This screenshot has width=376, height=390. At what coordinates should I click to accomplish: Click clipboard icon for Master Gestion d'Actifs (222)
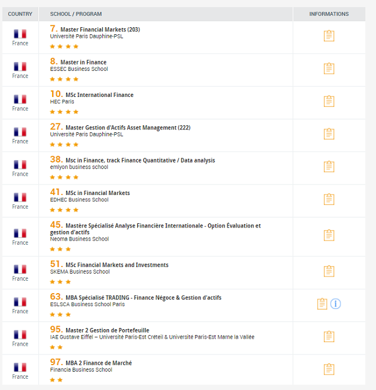coord(329,134)
